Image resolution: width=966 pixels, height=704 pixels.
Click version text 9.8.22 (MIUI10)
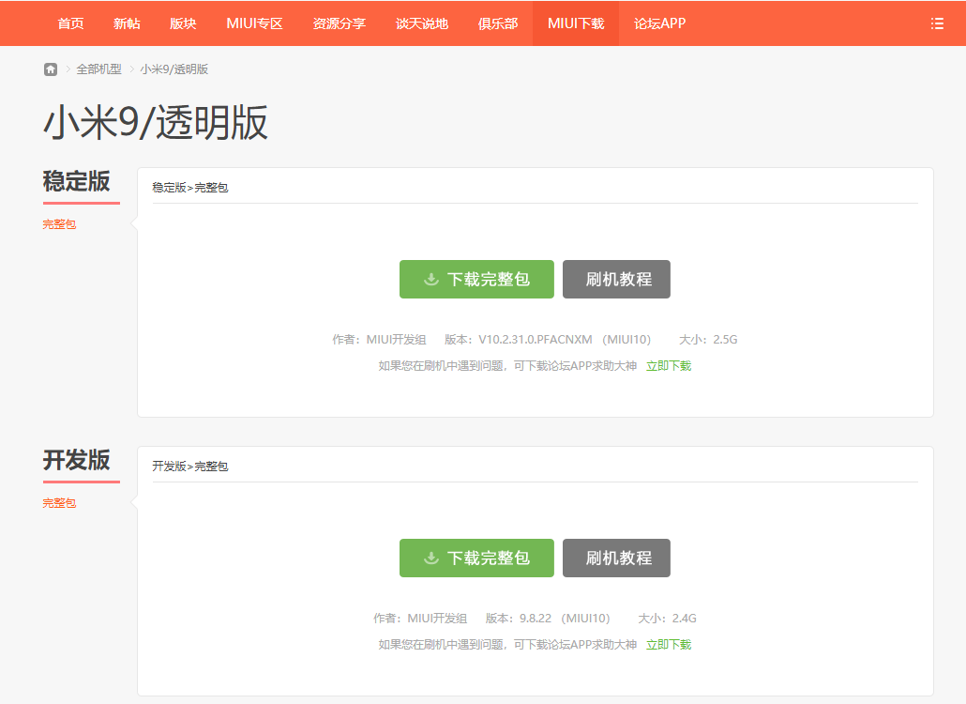(x=565, y=619)
